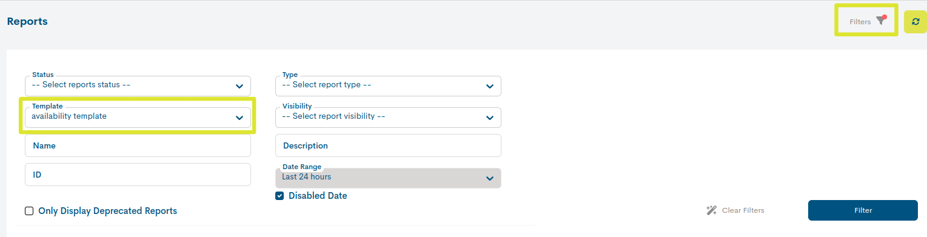Uncheck the Disabled Date checkbox

click(279, 196)
